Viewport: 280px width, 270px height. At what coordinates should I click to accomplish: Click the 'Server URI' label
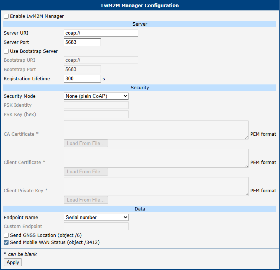point(16,33)
